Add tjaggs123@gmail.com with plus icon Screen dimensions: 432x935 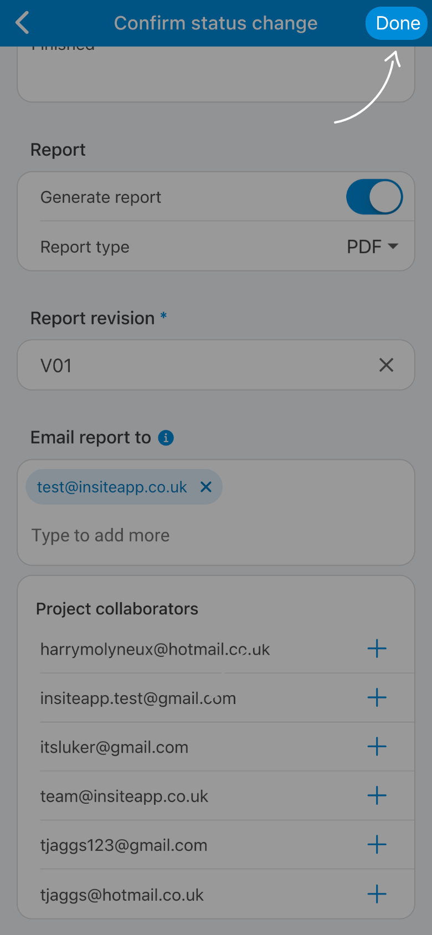point(377,845)
